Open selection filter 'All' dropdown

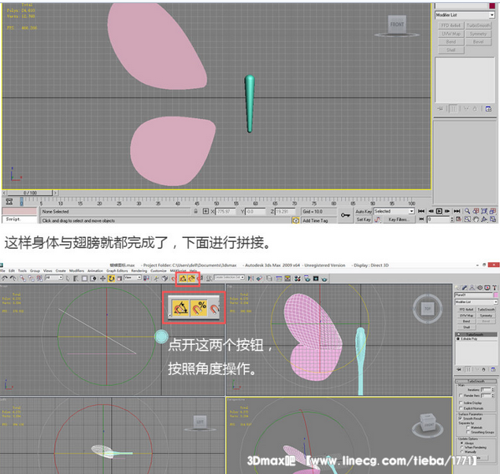pyautogui.click(x=54, y=278)
